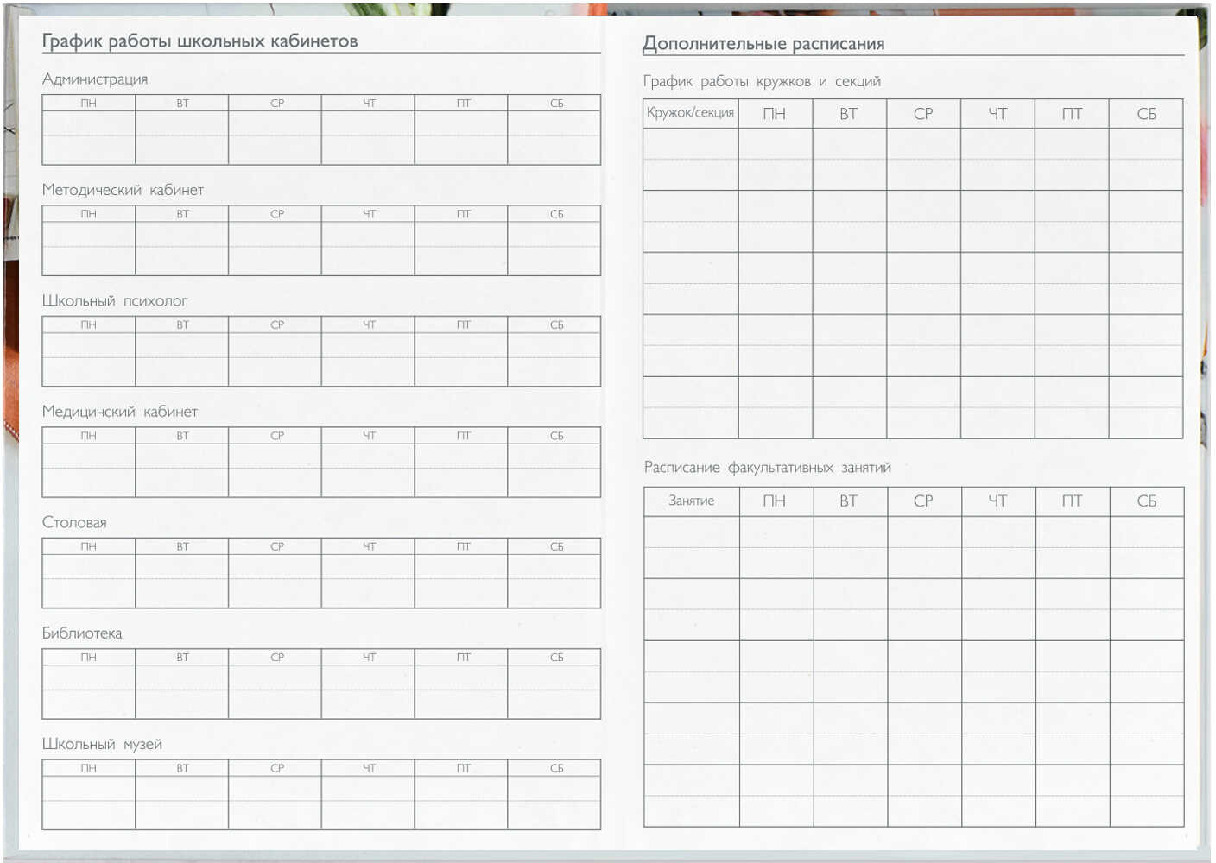The height and width of the screenshot is (863, 1216).
Task: Click the 'График работы кружков и секций' subtitle
Action: pos(762,82)
